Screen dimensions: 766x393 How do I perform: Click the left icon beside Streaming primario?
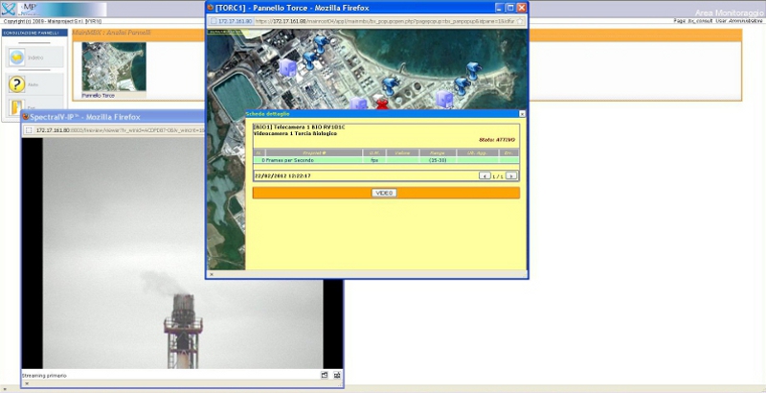tap(325, 376)
